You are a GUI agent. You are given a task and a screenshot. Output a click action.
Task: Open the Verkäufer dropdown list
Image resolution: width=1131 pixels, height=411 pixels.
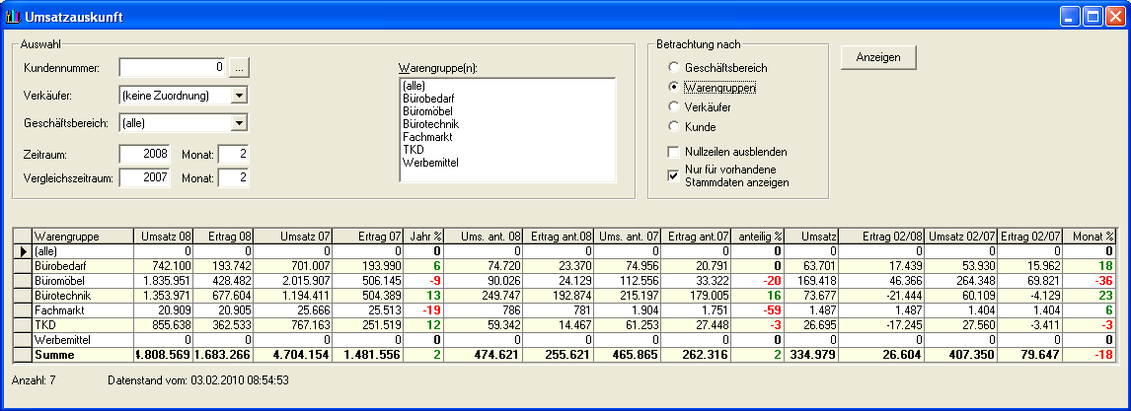(239, 96)
